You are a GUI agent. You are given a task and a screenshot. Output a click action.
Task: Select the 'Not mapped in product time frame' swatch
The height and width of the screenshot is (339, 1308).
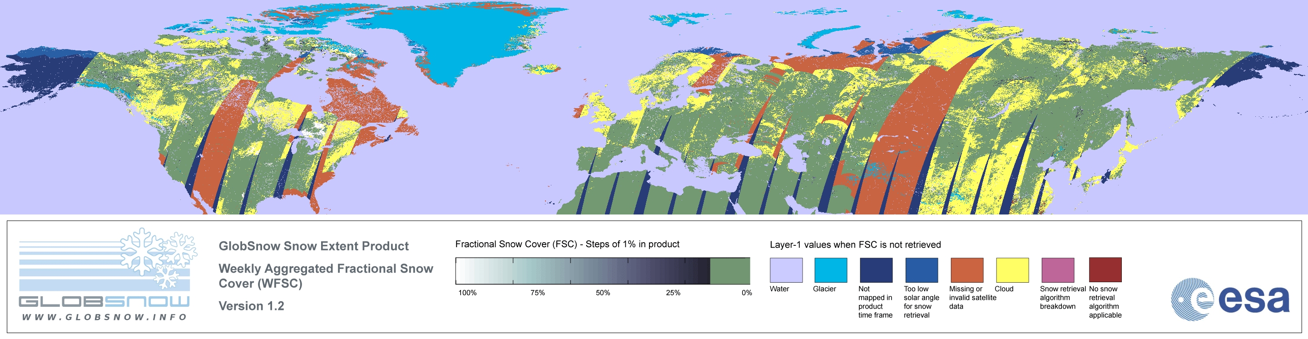pyautogui.click(x=876, y=270)
